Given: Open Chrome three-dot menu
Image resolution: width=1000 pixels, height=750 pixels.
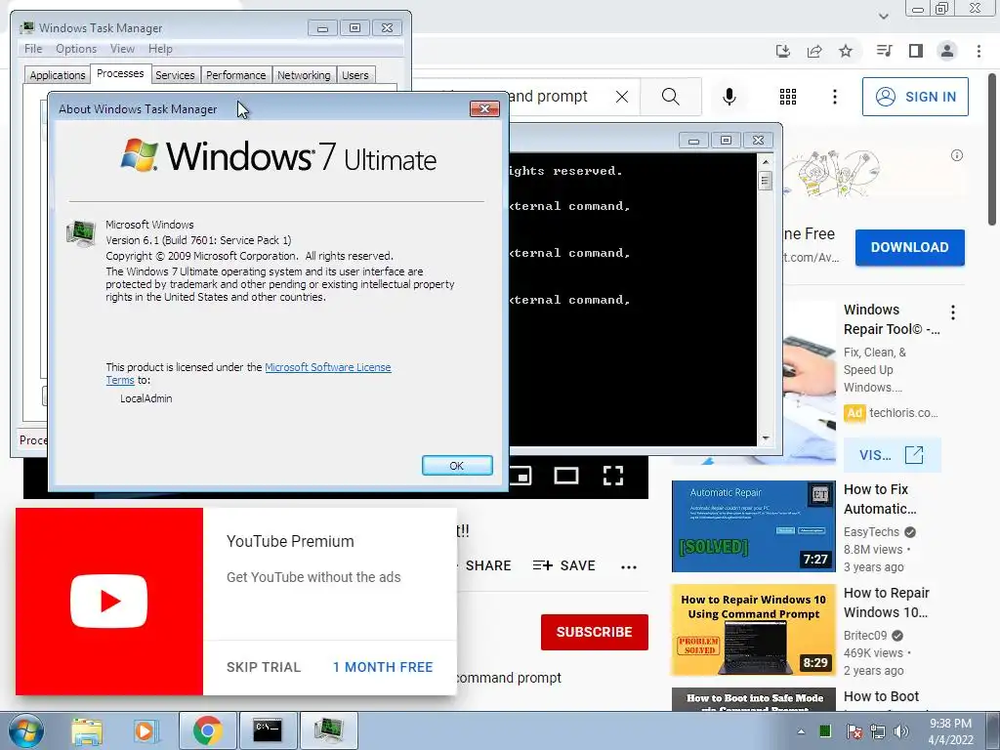Looking at the screenshot, I should (979, 51).
